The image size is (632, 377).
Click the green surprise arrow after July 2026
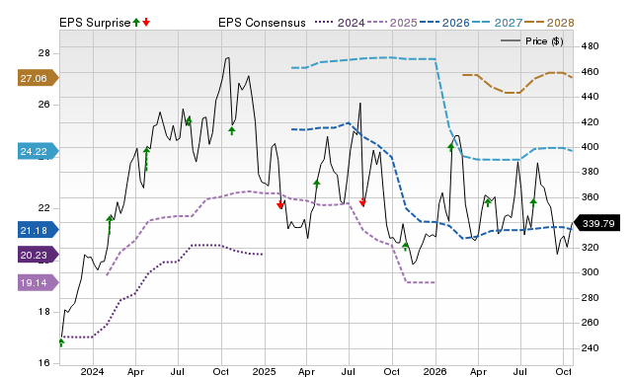(x=533, y=202)
